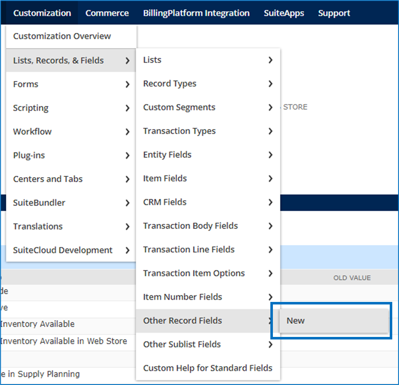Expand chevron next to Transaction Body Fields

coord(270,226)
